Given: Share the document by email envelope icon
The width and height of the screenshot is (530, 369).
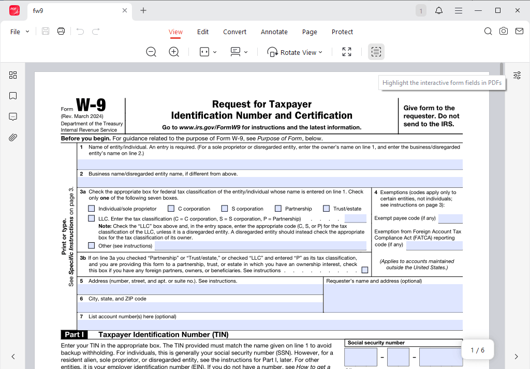Looking at the screenshot, I should 519,32.
